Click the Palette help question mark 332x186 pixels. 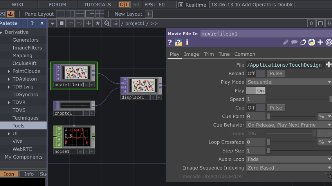32,23
